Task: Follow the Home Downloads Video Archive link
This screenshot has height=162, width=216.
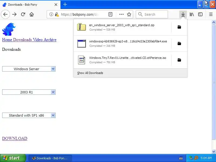Action: click(29, 40)
